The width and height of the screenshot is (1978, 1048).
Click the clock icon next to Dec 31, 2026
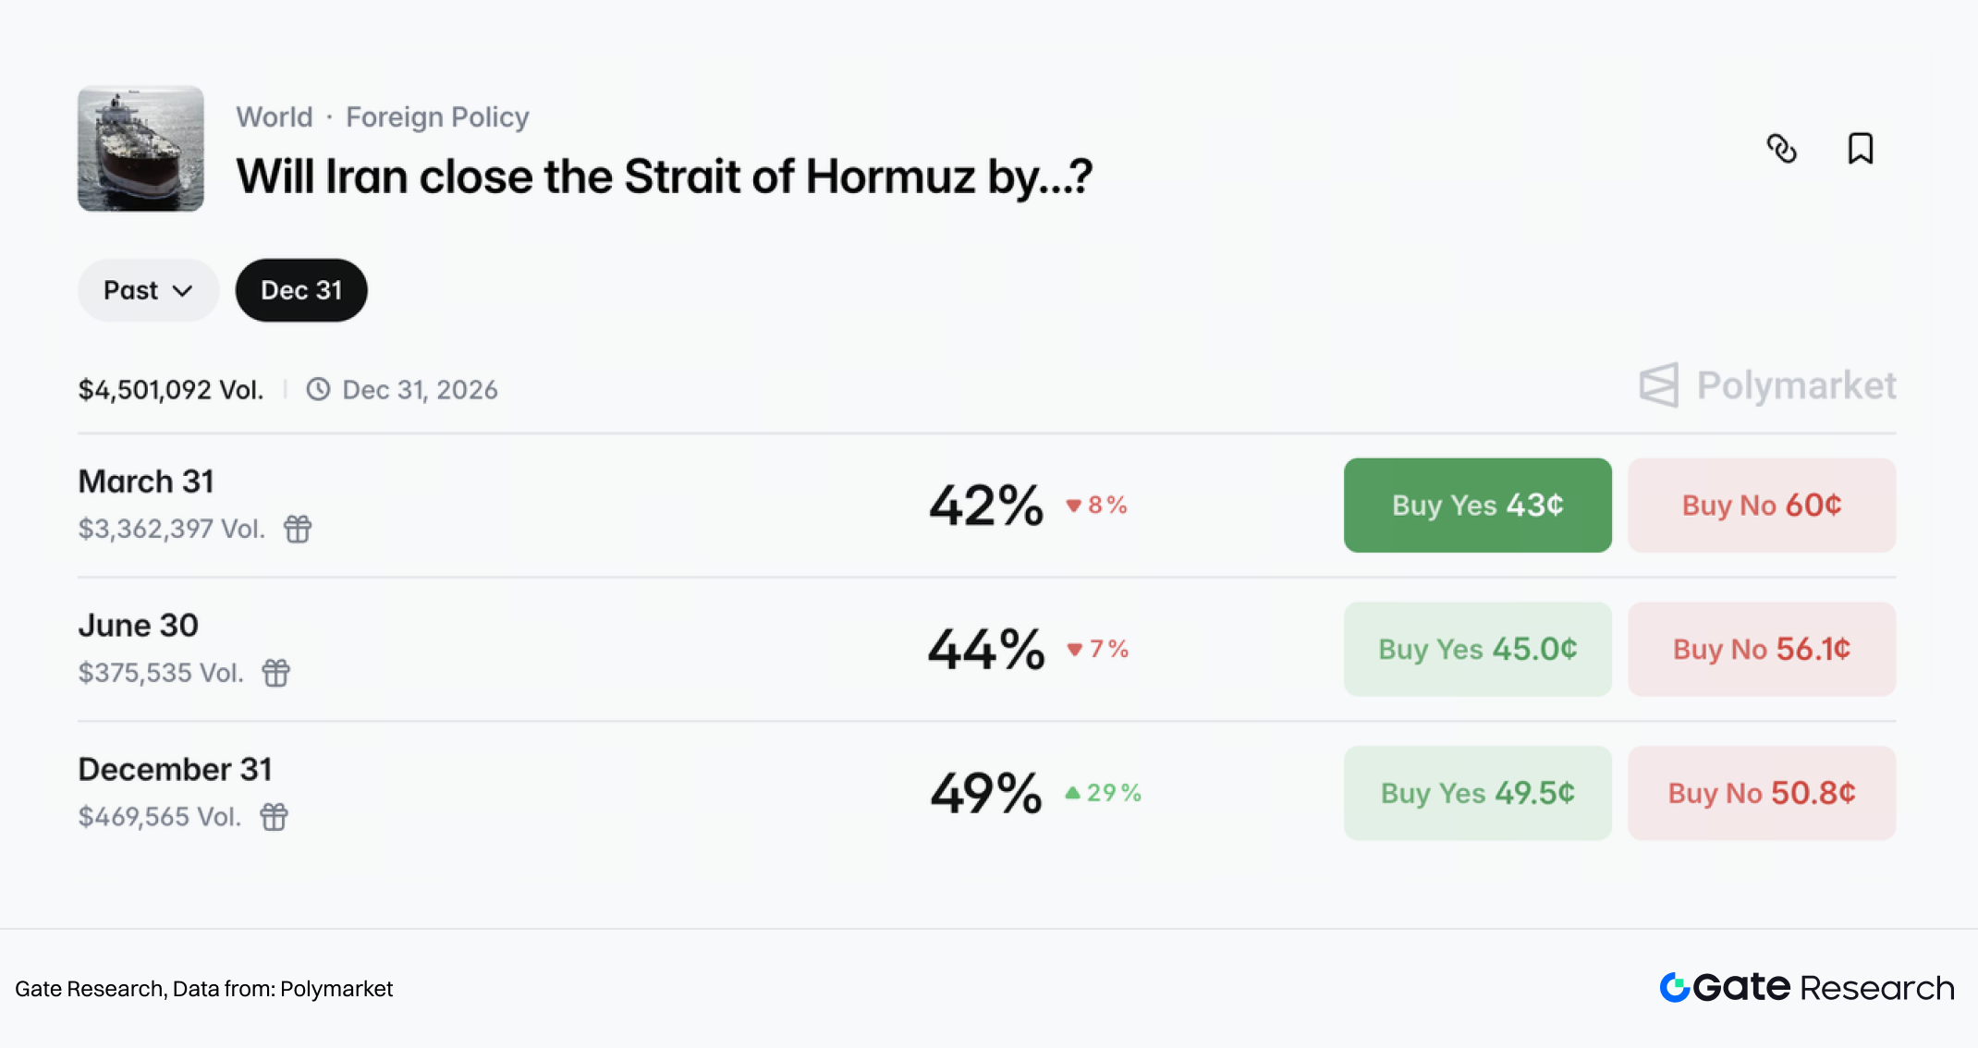point(318,389)
